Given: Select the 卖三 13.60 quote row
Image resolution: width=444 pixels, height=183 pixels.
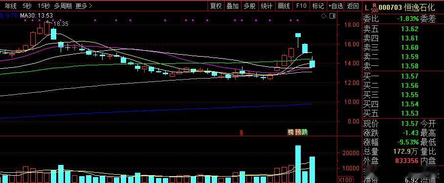Looking at the screenshot, I should 391,47.
